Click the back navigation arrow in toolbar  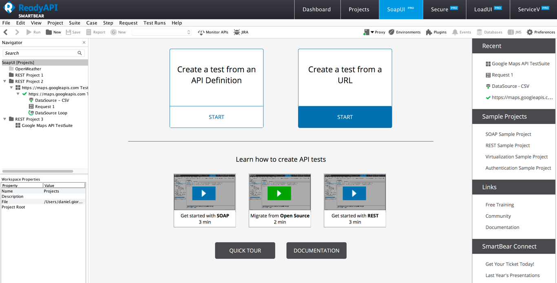click(x=6, y=32)
